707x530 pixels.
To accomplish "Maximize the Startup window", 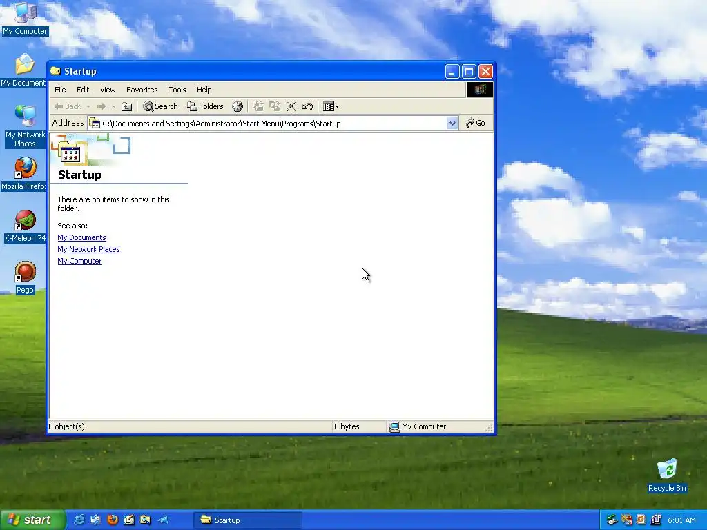I will click(469, 71).
